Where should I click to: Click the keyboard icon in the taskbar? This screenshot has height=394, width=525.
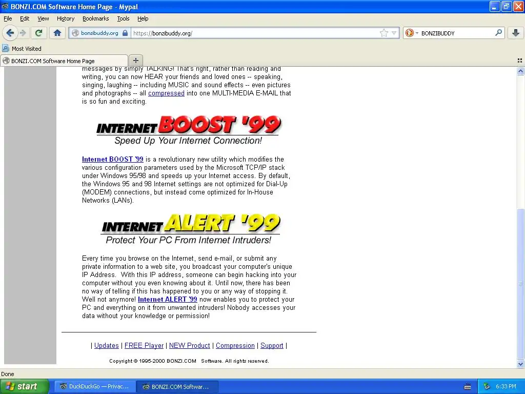[x=468, y=387]
